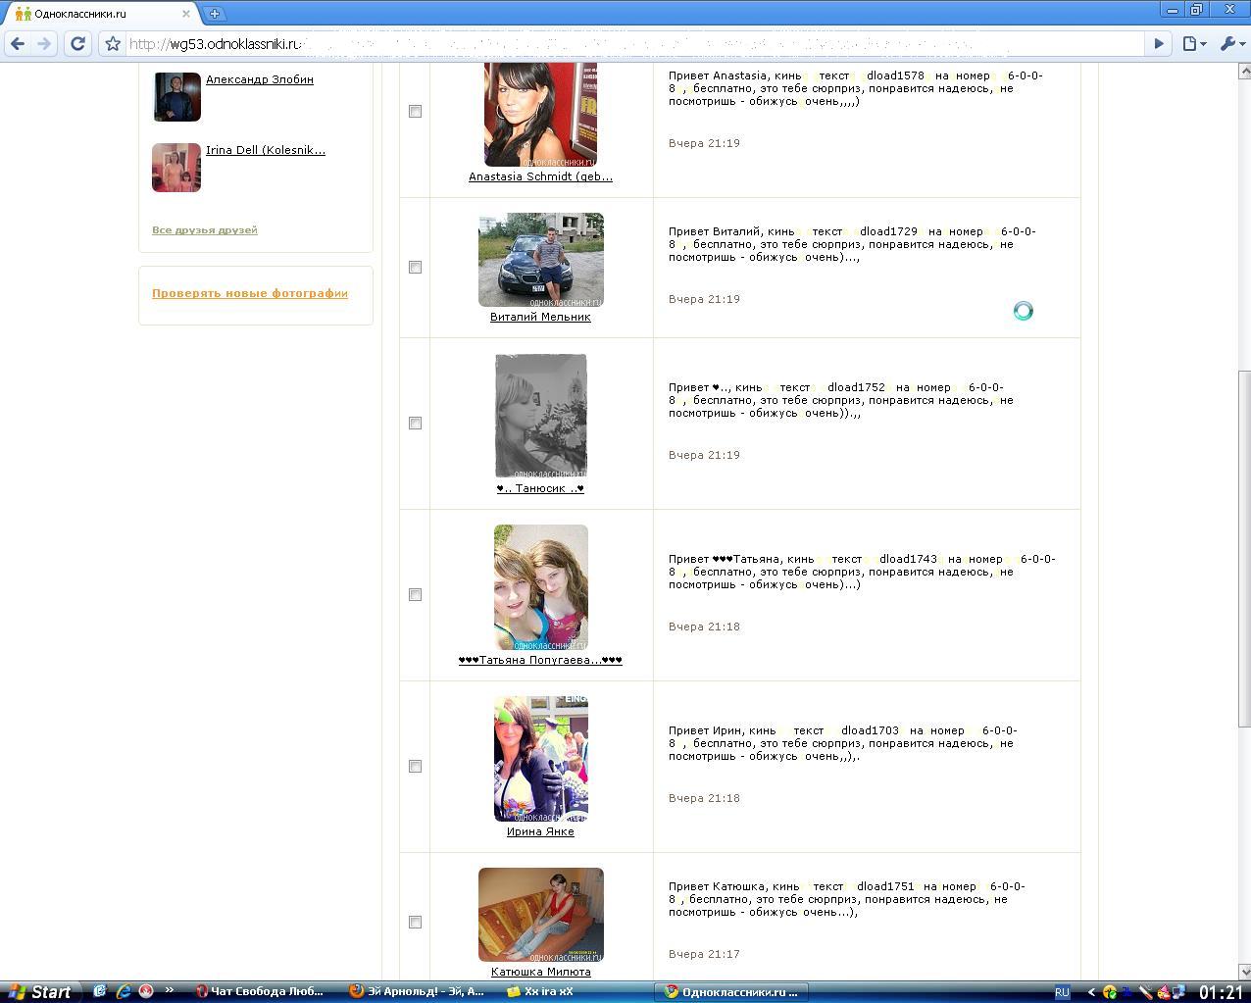Screen dimensions: 1251x1003
Task: Click 'Проверять новые фотографии' link
Action: click(x=249, y=293)
